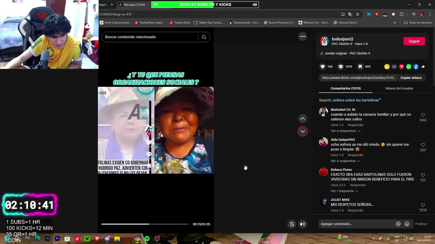Open chrome://dino/ bookmark
The height and width of the screenshot is (244, 435).
pos(345,23)
